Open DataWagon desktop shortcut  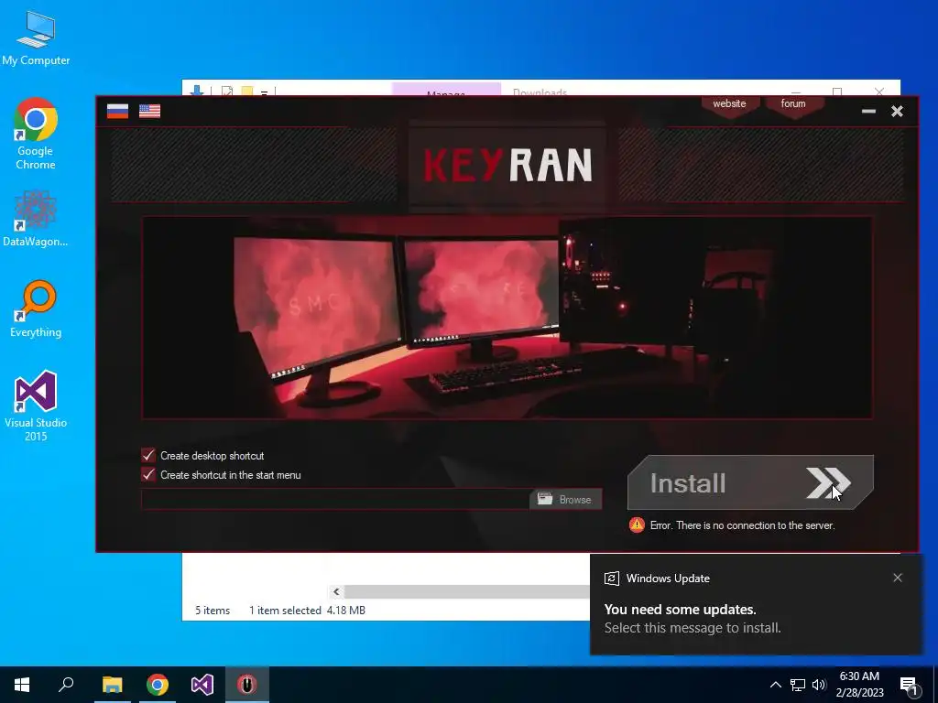pyautogui.click(x=36, y=218)
